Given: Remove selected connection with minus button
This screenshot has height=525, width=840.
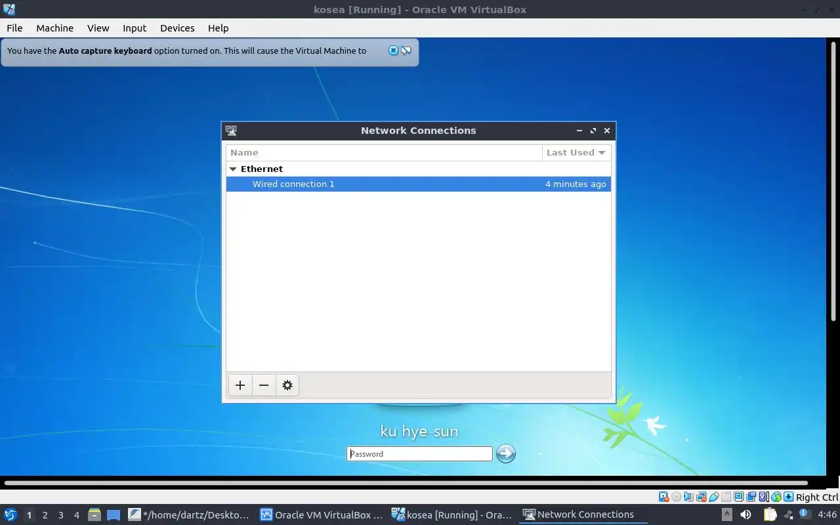Looking at the screenshot, I should pyautogui.click(x=264, y=385).
